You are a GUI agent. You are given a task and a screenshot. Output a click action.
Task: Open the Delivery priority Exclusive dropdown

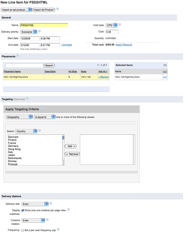[29, 32]
